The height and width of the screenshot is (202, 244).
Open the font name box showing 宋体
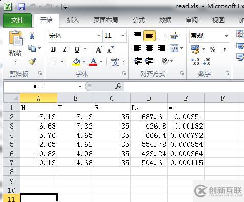pos(75,36)
